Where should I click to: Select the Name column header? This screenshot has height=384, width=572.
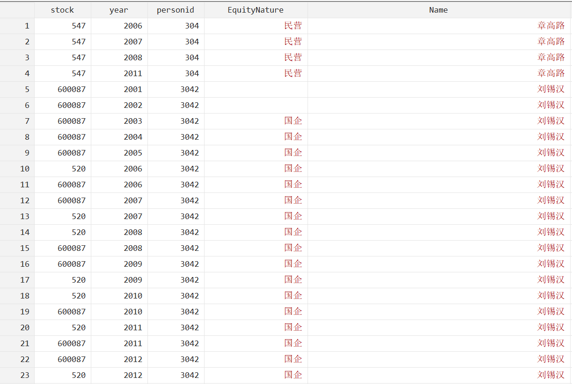point(439,10)
